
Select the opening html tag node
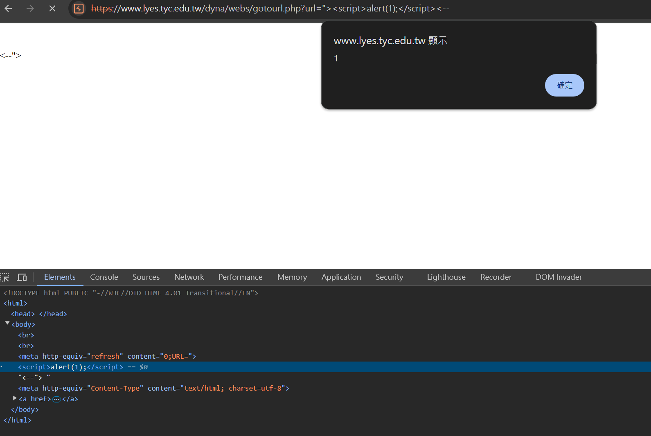15,303
